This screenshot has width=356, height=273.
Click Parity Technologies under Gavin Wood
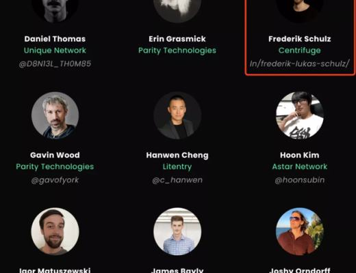pyautogui.click(x=55, y=167)
